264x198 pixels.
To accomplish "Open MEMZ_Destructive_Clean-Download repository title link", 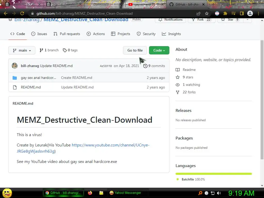I will (x=86, y=20).
